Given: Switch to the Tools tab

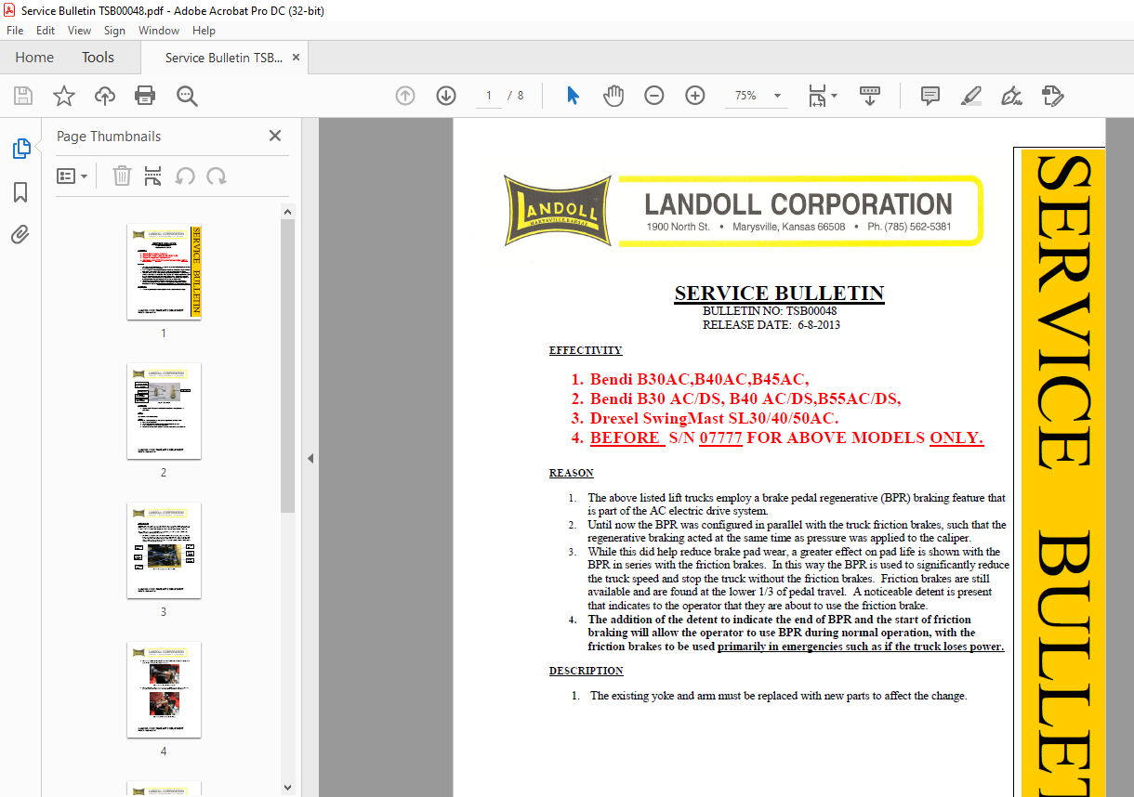Looking at the screenshot, I should [98, 58].
